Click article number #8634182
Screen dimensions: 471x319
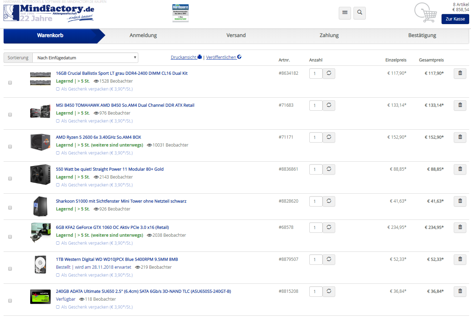pos(288,73)
